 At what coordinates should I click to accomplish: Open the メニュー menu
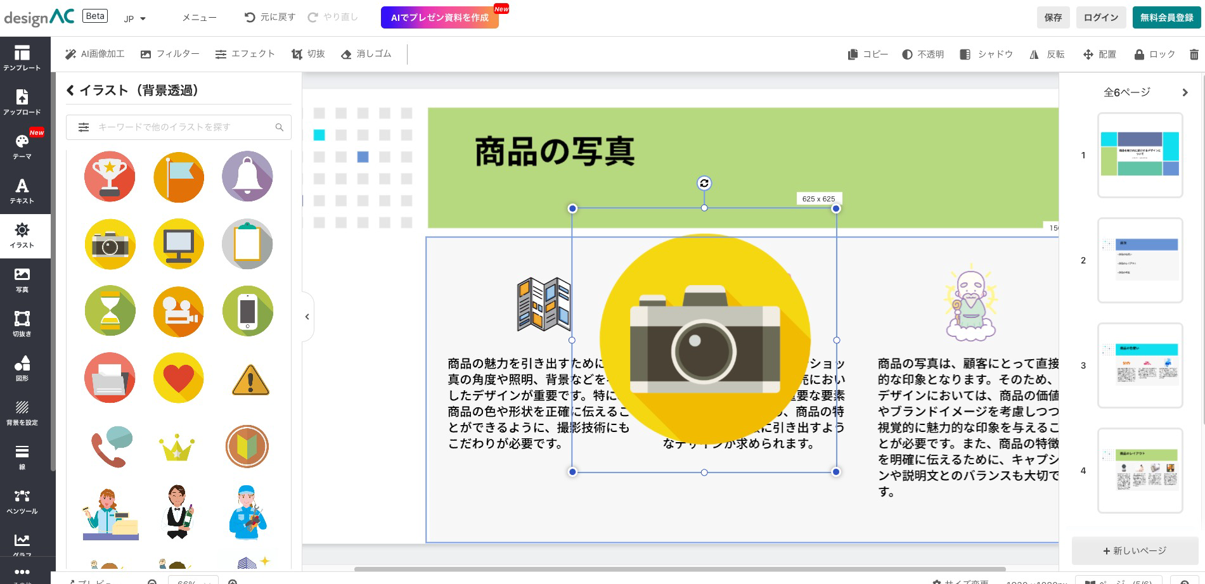[x=198, y=17]
